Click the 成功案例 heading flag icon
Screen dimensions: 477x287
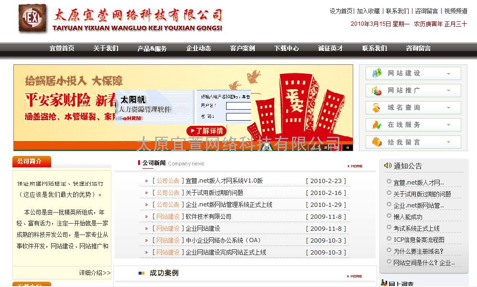(141, 273)
